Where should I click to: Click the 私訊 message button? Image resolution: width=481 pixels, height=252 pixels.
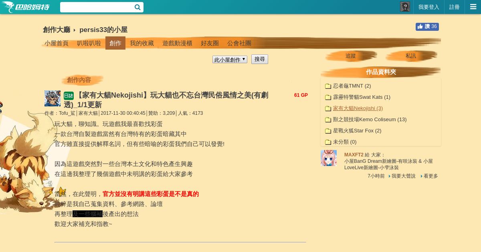411,56
